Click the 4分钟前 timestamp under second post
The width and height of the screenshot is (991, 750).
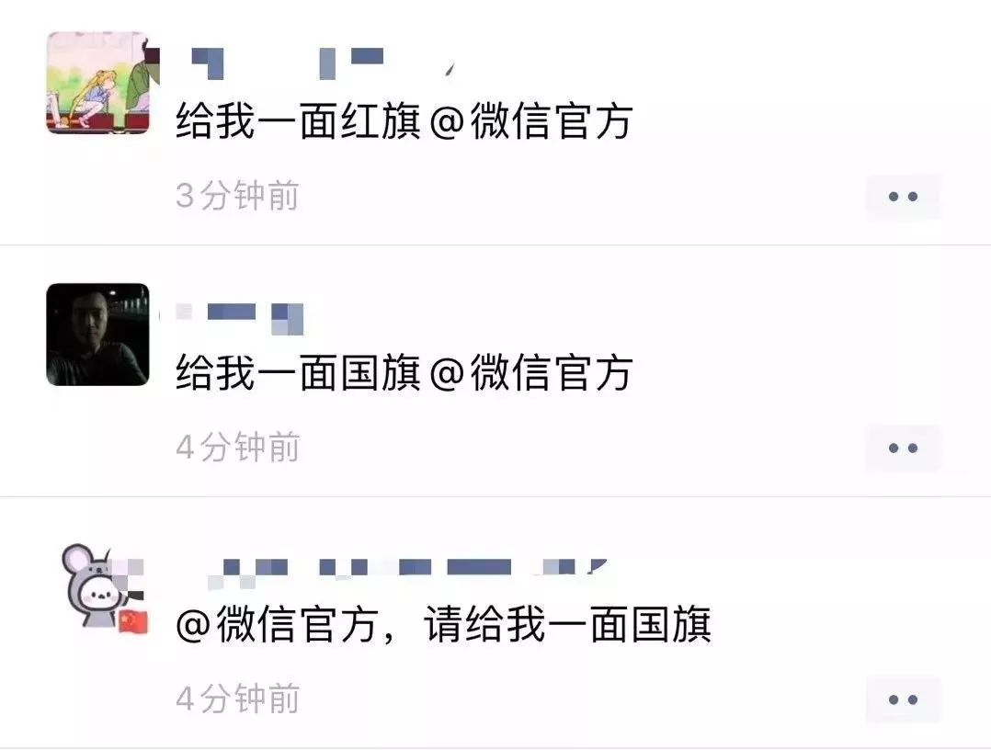237,448
